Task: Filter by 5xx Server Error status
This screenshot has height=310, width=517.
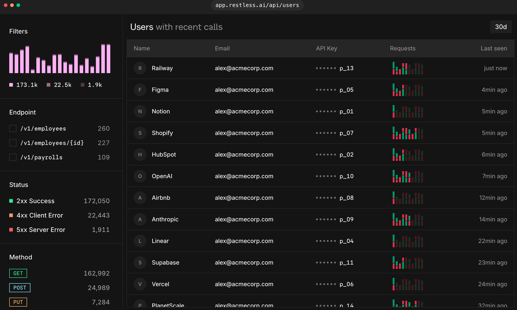Action: [59, 230]
